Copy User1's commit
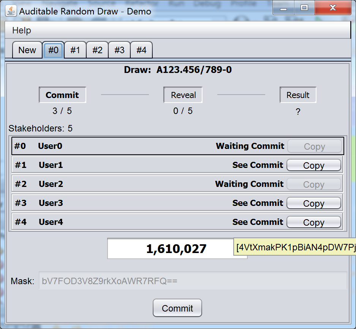The height and width of the screenshot is (329, 356). click(x=314, y=165)
